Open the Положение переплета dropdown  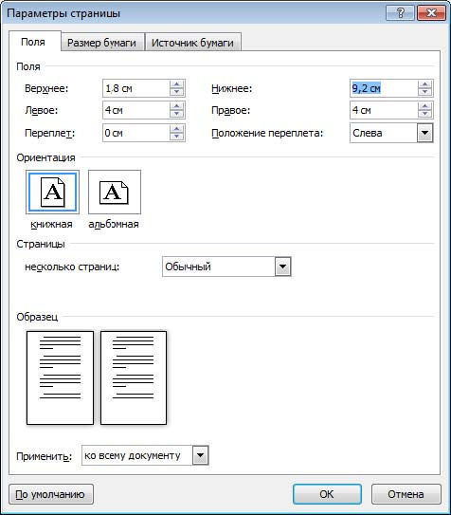click(425, 133)
